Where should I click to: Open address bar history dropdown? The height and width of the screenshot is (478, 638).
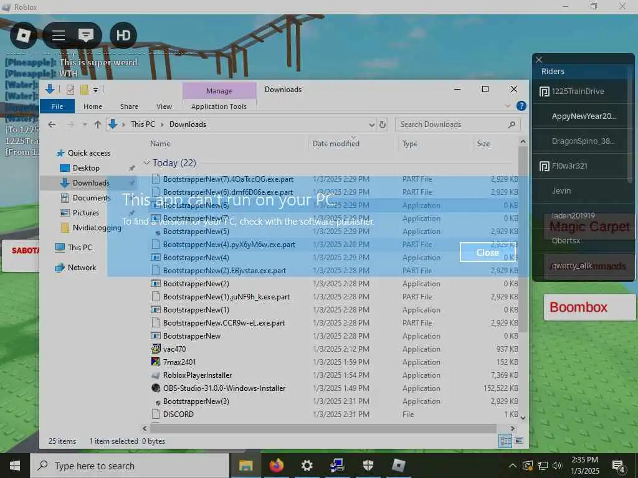(371, 124)
